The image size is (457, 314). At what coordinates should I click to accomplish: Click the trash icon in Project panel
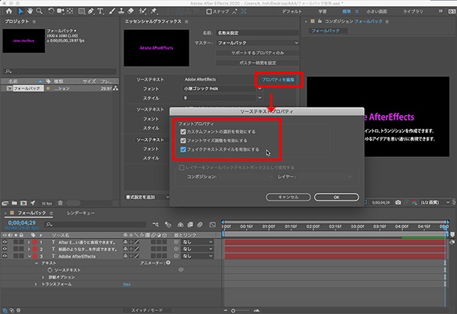(x=61, y=203)
